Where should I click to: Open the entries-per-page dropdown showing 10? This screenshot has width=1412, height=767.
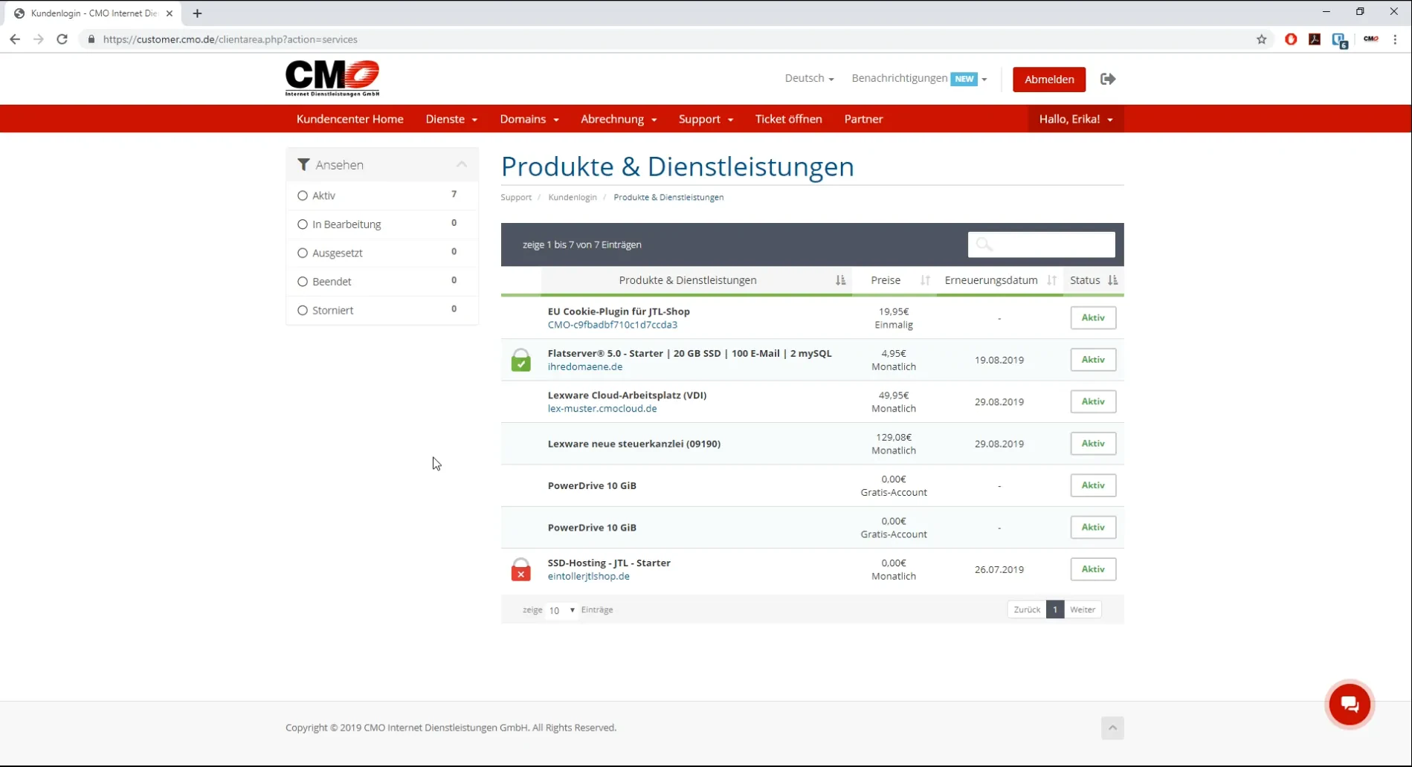[x=561, y=610]
